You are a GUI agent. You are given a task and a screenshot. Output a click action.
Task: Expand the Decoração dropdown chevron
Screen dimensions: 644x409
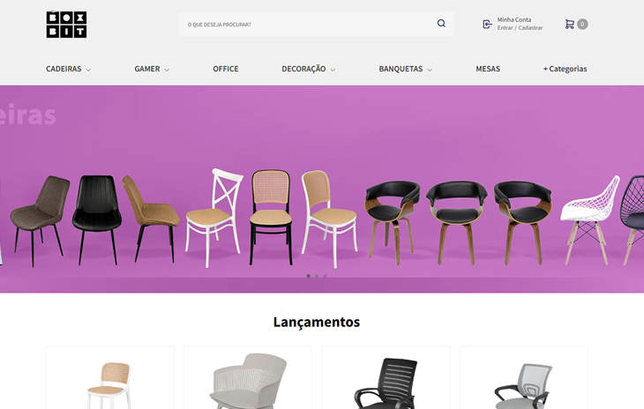(333, 70)
